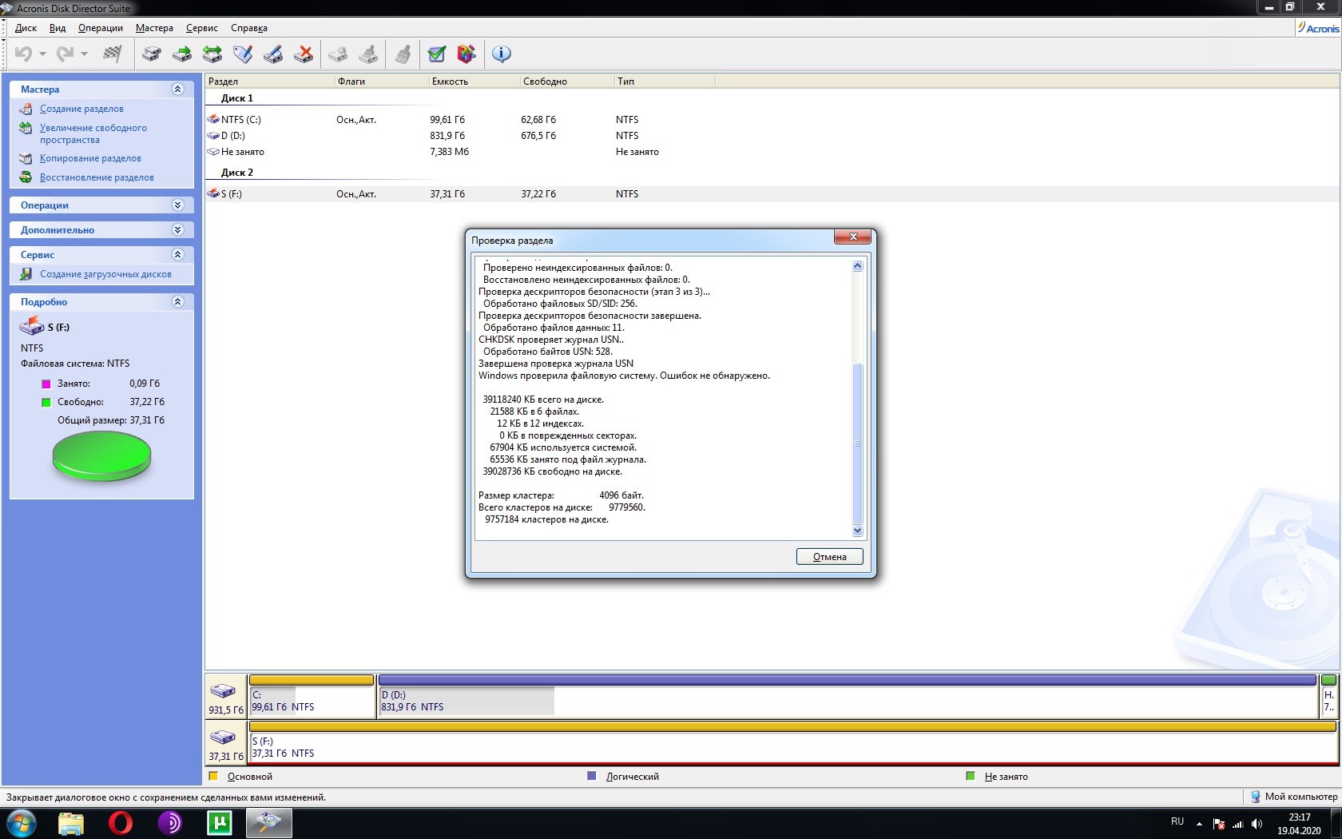Click the delete partition red X icon
The height and width of the screenshot is (839, 1342).
click(304, 54)
